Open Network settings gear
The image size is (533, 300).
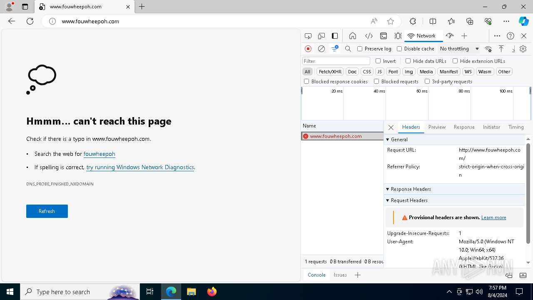pyautogui.click(x=523, y=49)
